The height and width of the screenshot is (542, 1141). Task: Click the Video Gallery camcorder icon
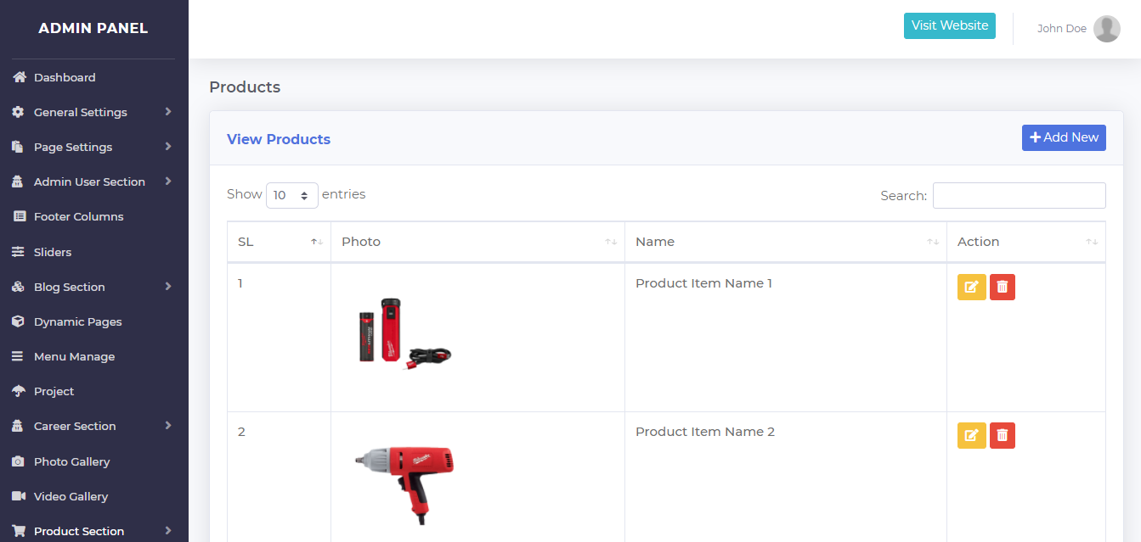click(19, 496)
